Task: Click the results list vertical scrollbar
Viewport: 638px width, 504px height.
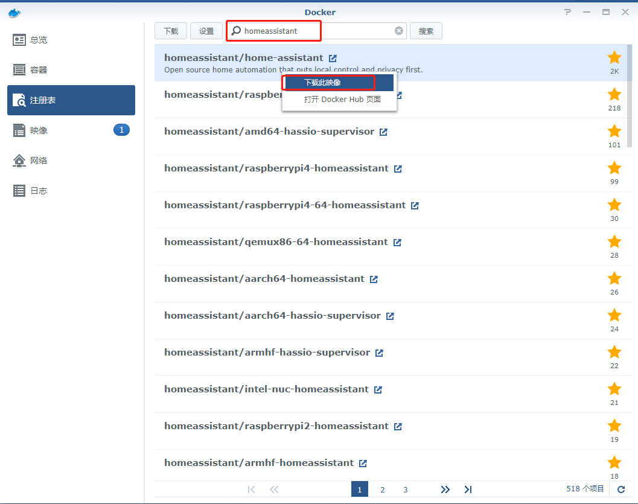Action: 630,96
